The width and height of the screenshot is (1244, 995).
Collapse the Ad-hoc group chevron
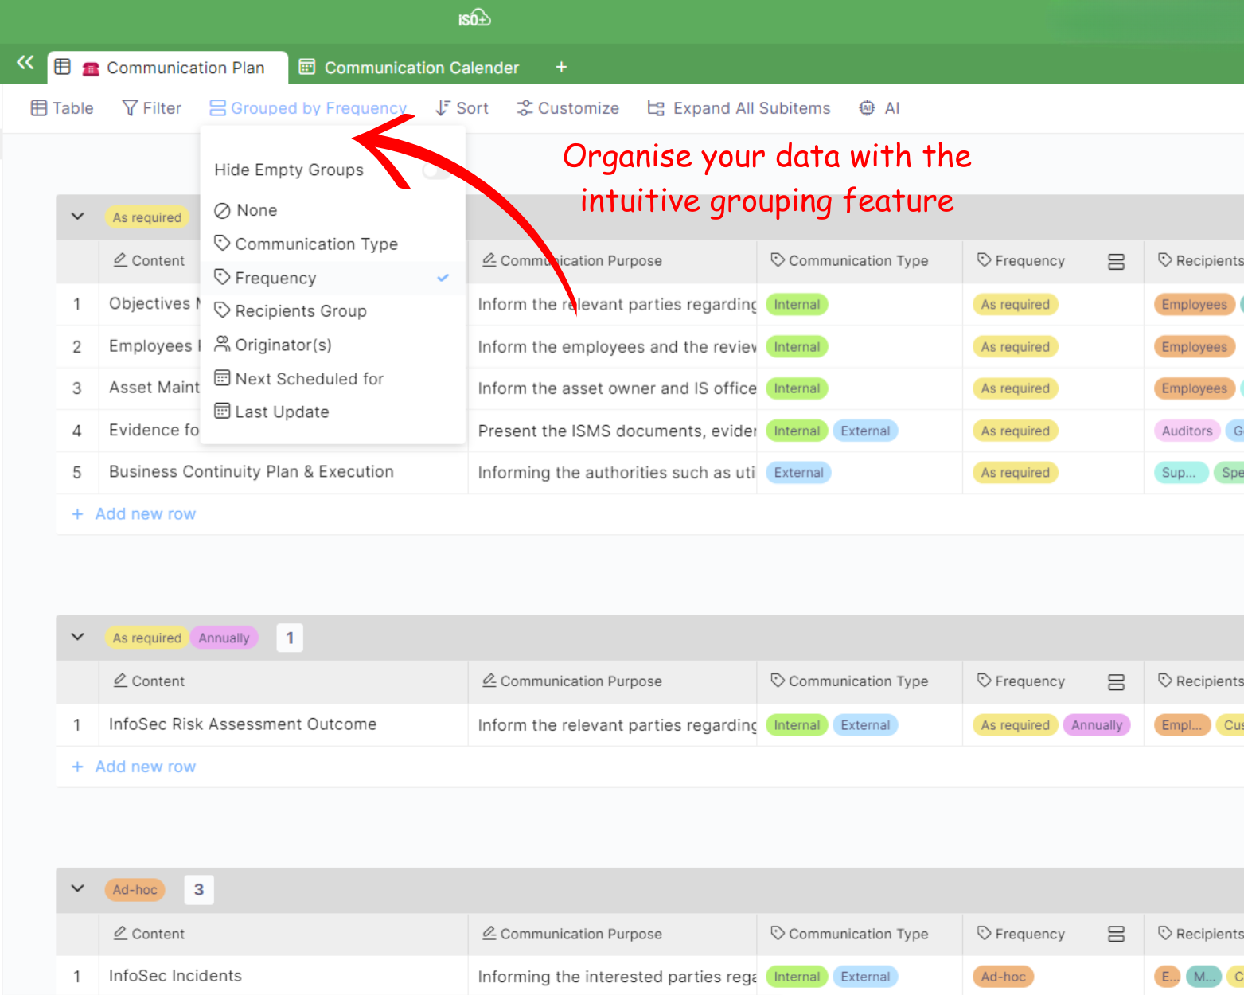[78, 889]
